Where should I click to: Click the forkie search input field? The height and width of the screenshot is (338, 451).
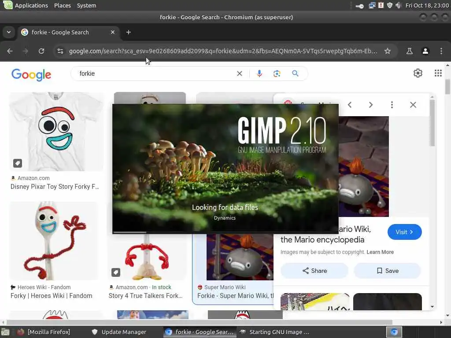click(155, 73)
